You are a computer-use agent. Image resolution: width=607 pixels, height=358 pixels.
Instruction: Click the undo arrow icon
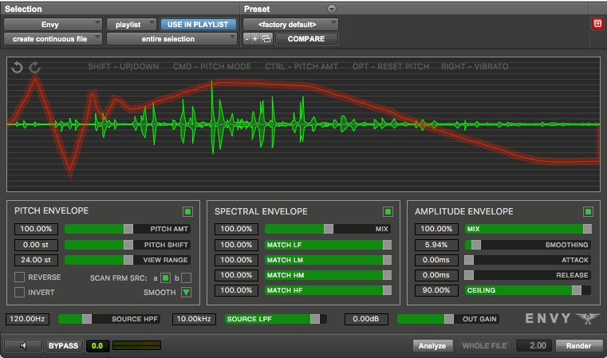coord(17,67)
